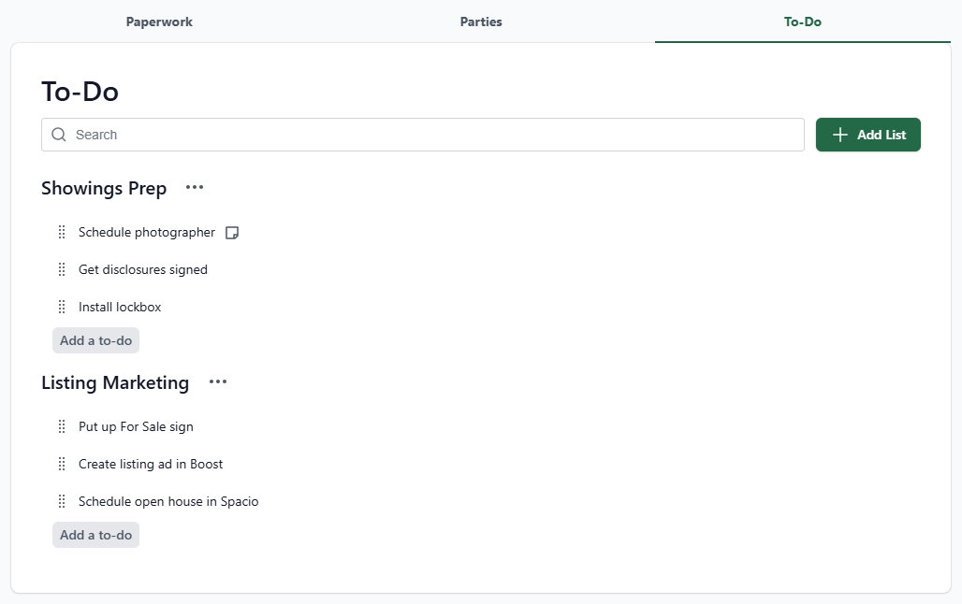
Task: Click the drag handle beside Create listing ad in Boost
Action: [x=62, y=464]
